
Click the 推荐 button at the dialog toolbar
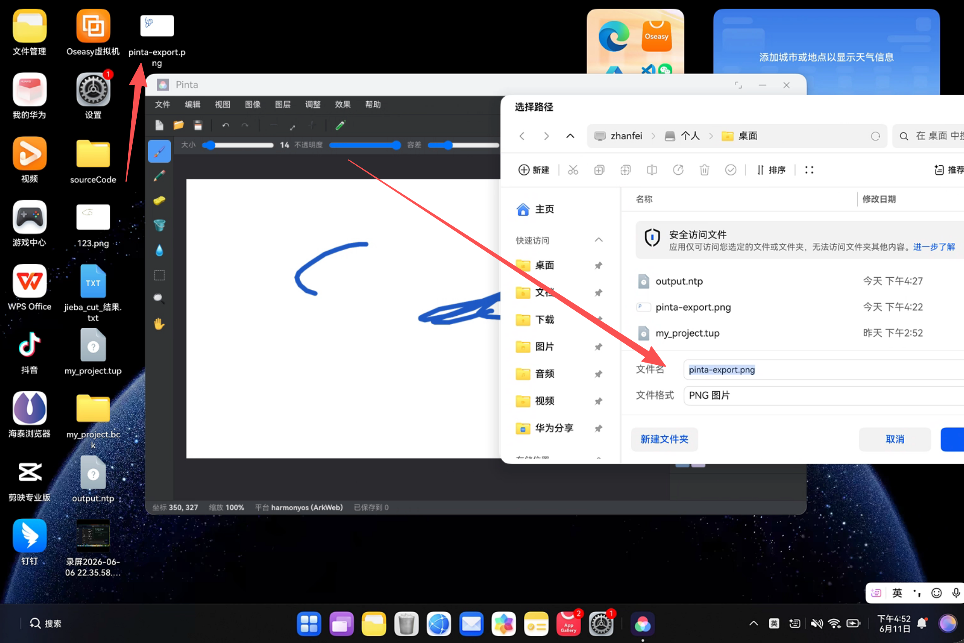click(949, 170)
